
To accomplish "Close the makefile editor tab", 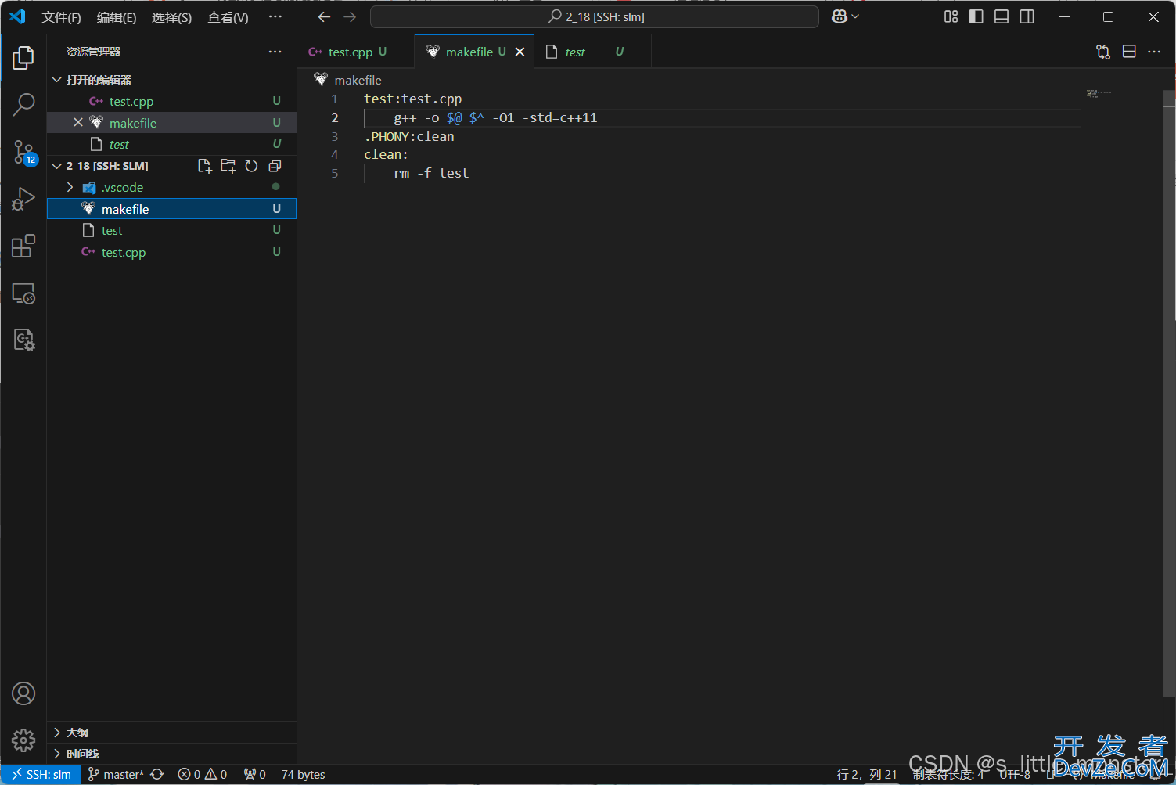I will [x=520, y=52].
